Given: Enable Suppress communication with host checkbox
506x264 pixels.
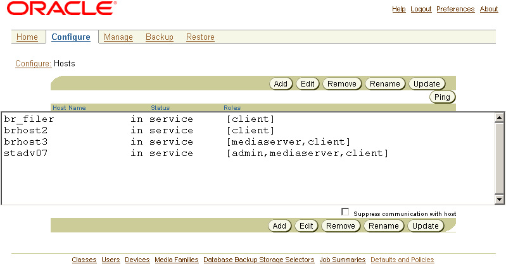Looking at the screenshot, I should pyautogui.click(x=345, y=212).
